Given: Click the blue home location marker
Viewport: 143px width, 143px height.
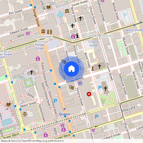Looking at the screenshot, I should (x=71, y=69).
